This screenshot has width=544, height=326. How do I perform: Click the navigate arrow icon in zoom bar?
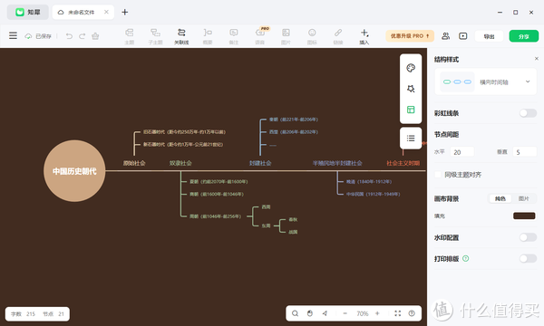click(325, 313)
